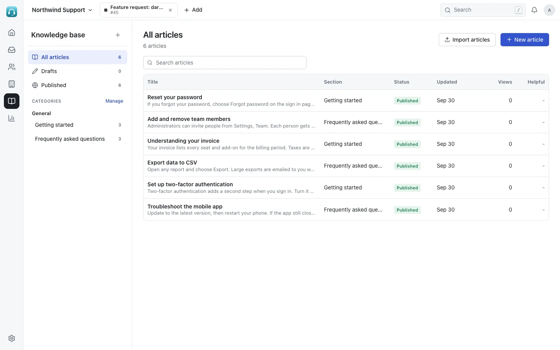Open the Customers people icon
This screenshot has height=350, width=560.
12,67
